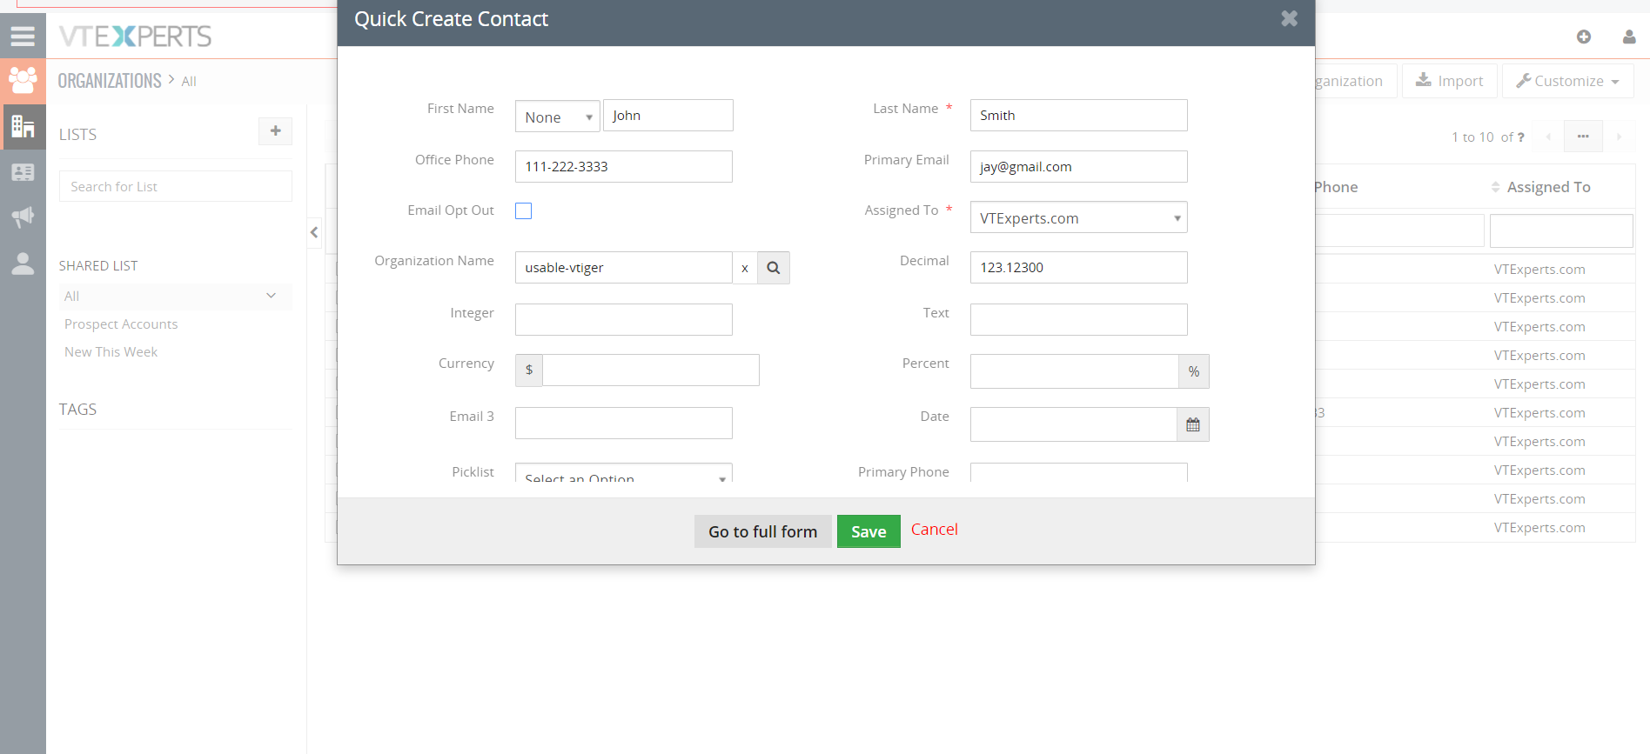This screenshot has height=754, width=1650.
Task: Collapse the left sidebar panel arrow
Action: click(314, 232)
